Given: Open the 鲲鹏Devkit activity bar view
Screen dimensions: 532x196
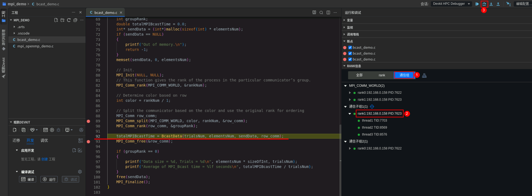Looking at the screenshot, I should tap(4, 68).
